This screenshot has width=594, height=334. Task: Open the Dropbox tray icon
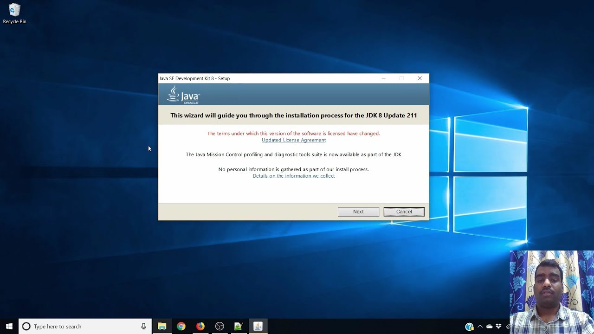499,327
